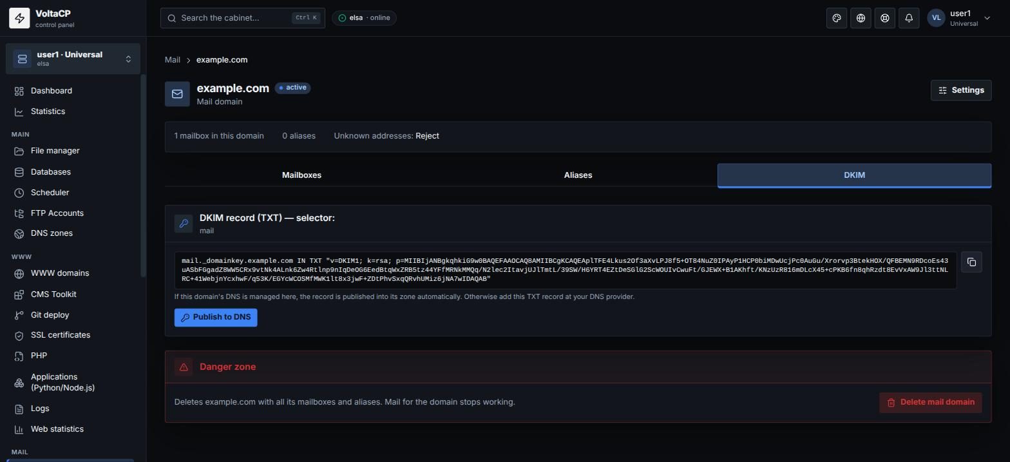Viewport: 1010px width, 462px height.
Task: Click the Publish to DNS button
Action: (x=216, y=318)
